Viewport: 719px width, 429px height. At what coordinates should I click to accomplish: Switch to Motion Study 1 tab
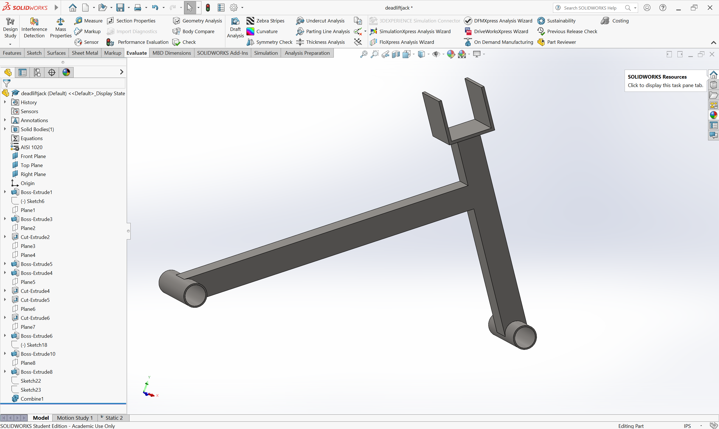75,418
